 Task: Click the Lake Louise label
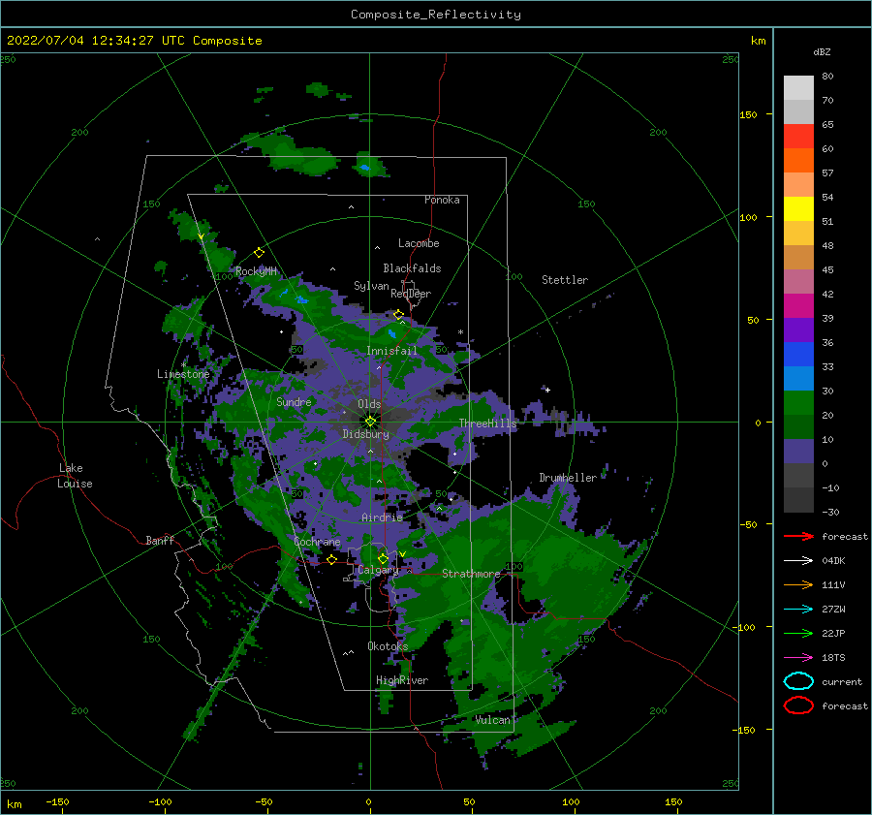point(75,476)
